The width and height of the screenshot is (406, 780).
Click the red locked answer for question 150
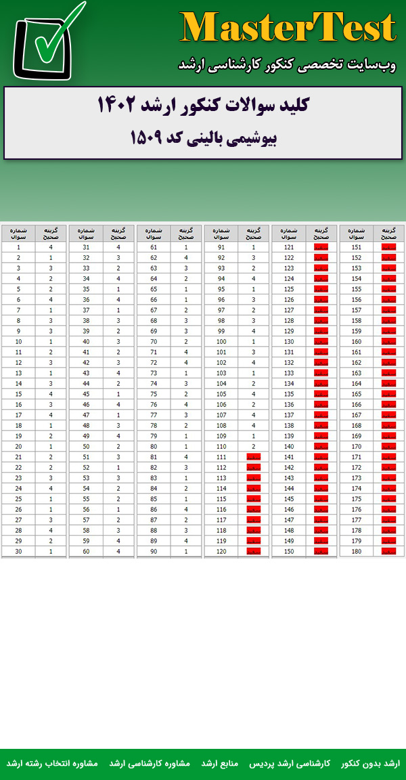coord(321,552)
